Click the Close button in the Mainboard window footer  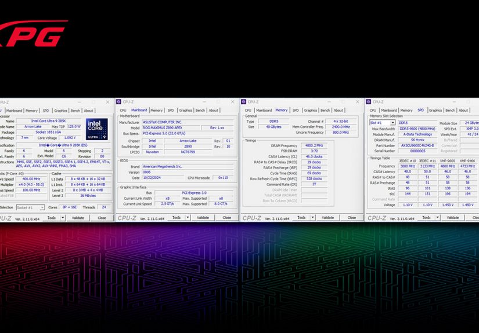coord(226,218)
